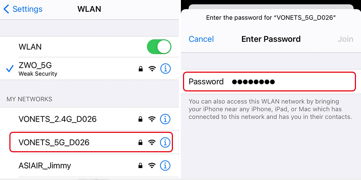Click Wi-Fi signal icon on ASIAIR_Jimmy row
The image size is (361, 180).
pyautogui.click(x=152, y=165)
